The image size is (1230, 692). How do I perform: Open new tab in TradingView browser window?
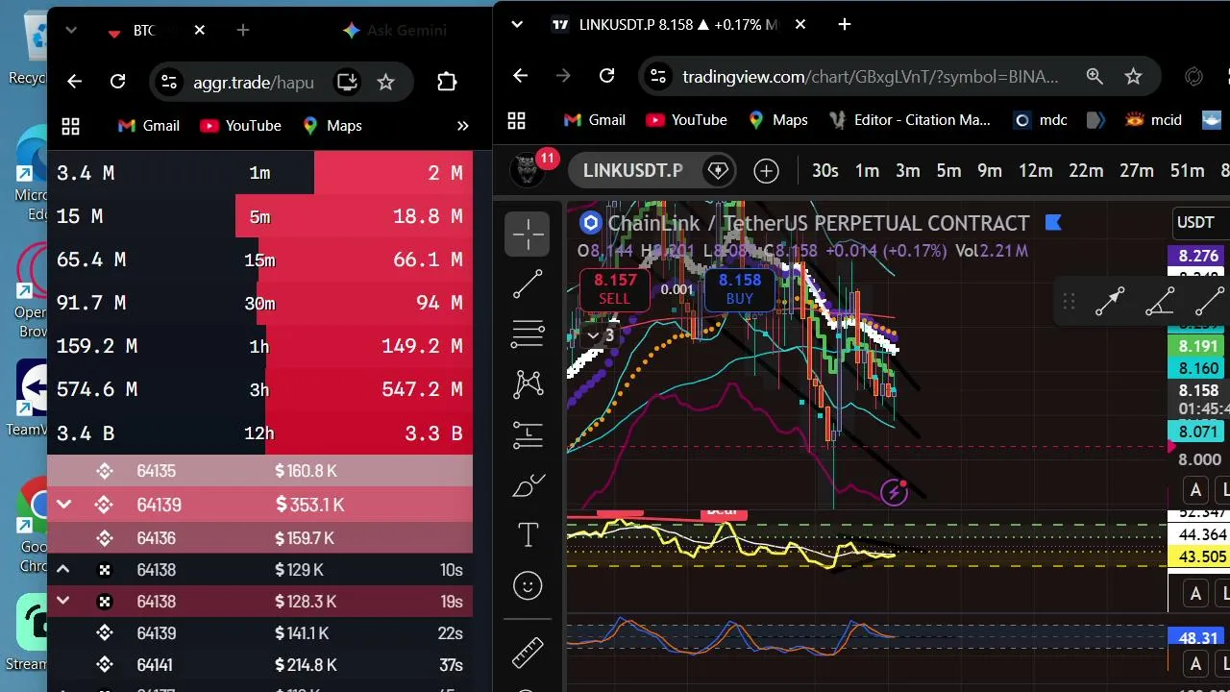pos(845,24)
